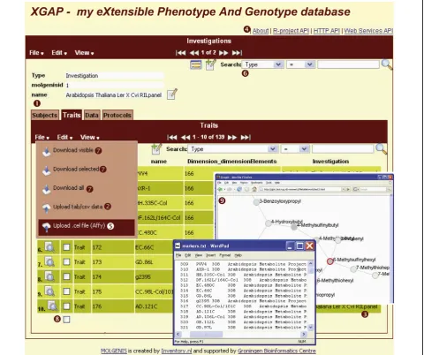Expand the Investigations File menu
The image size is (424, 355).
point(36,53)
